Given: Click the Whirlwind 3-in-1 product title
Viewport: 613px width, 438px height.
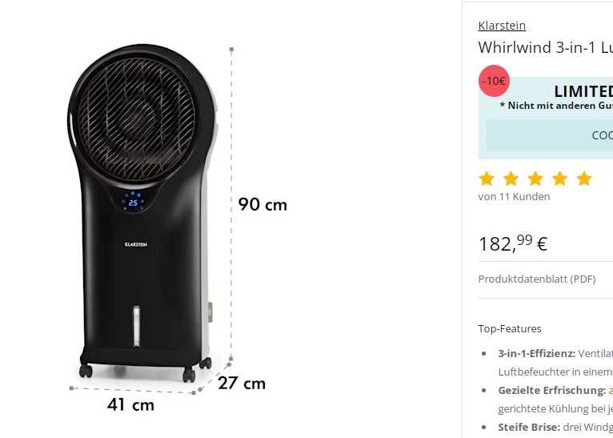Looking at the screenshot, I should click(x=545, y=48).
